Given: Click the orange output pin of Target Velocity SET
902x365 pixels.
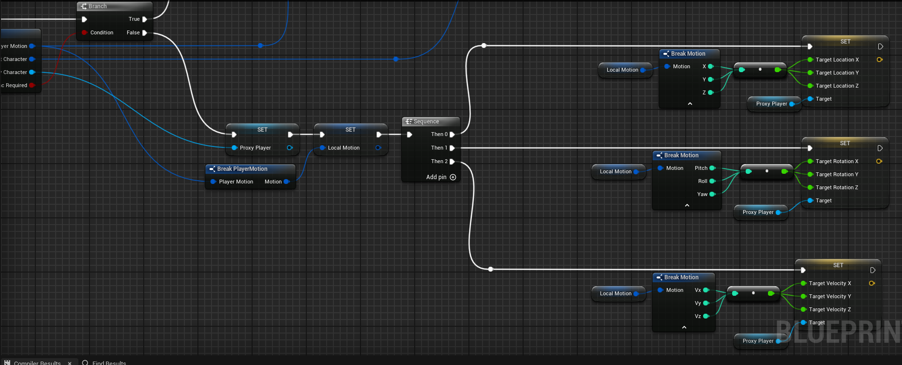Looking at the screenshot, I should click(x=872, y=283).
